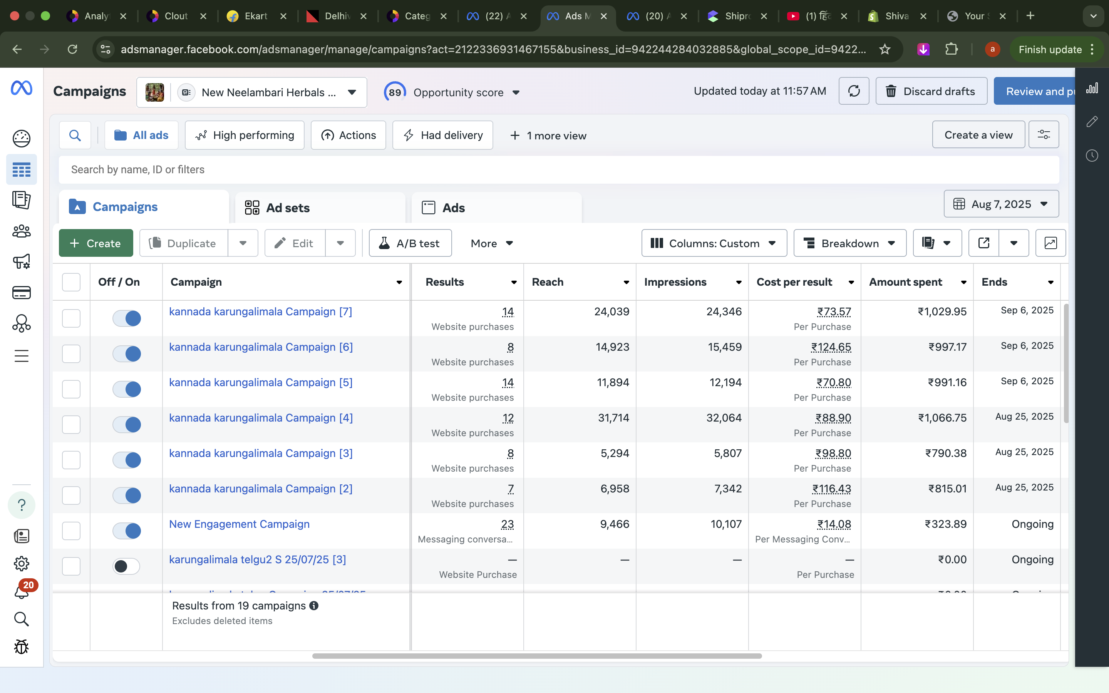Open the Charts panel icon on the right edge
This screenshot has width=1109, height=693.
pos(1092,88)
